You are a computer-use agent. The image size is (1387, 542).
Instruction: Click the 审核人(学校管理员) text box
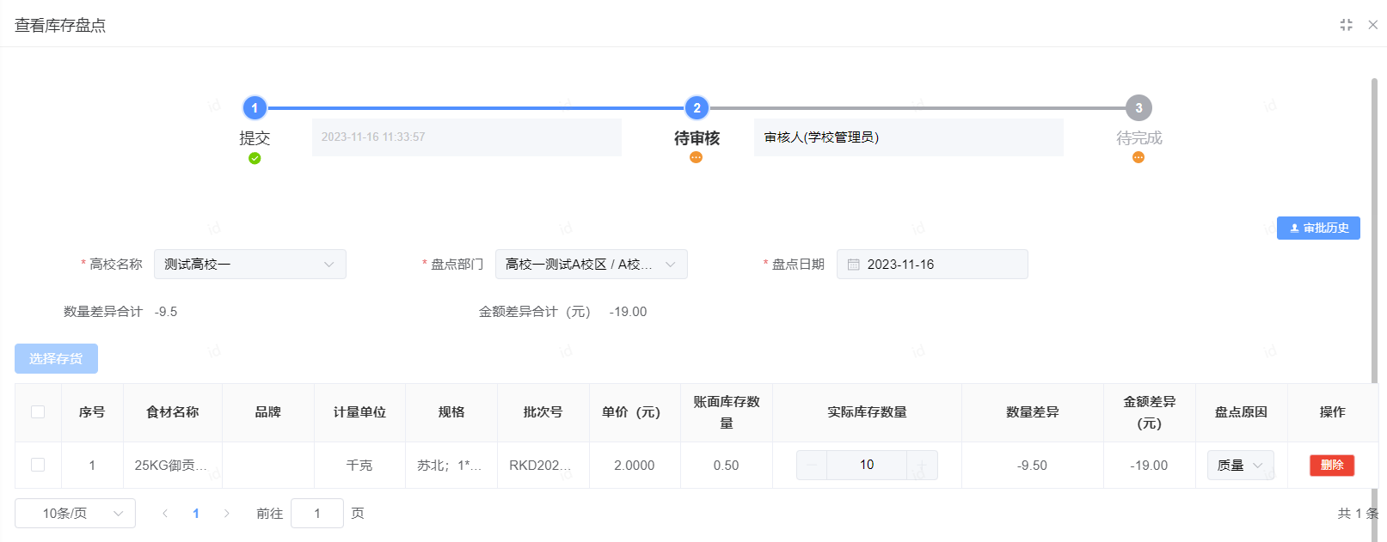click(909, 137)
